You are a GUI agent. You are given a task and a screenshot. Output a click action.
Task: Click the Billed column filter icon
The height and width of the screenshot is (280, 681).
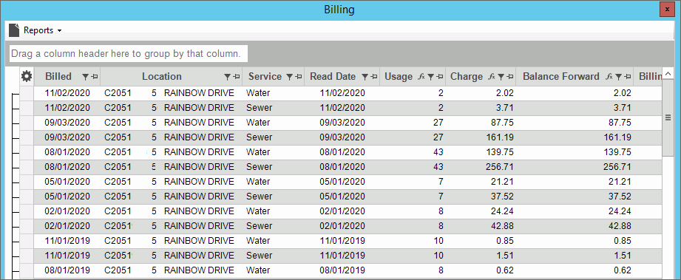pyautogui.click(x=85, y=77)
